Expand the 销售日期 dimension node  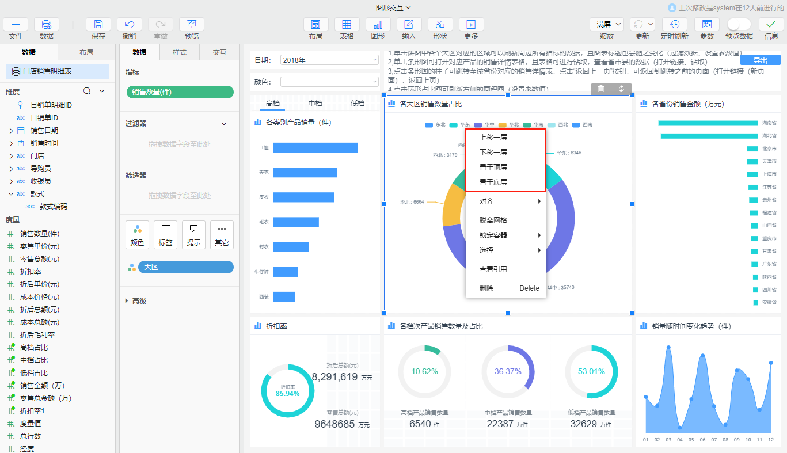pyautogui.click(x=11, y=131)
